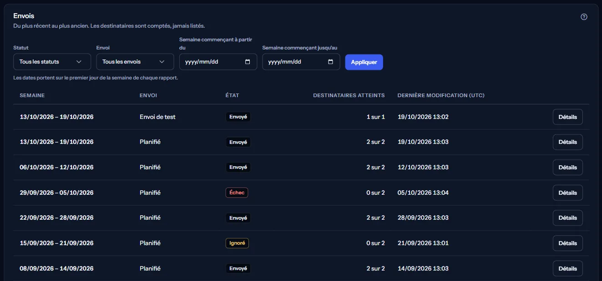Open calendar picker icon in 'jusqu'au' date field
The image size is (602, 281).
331,62
